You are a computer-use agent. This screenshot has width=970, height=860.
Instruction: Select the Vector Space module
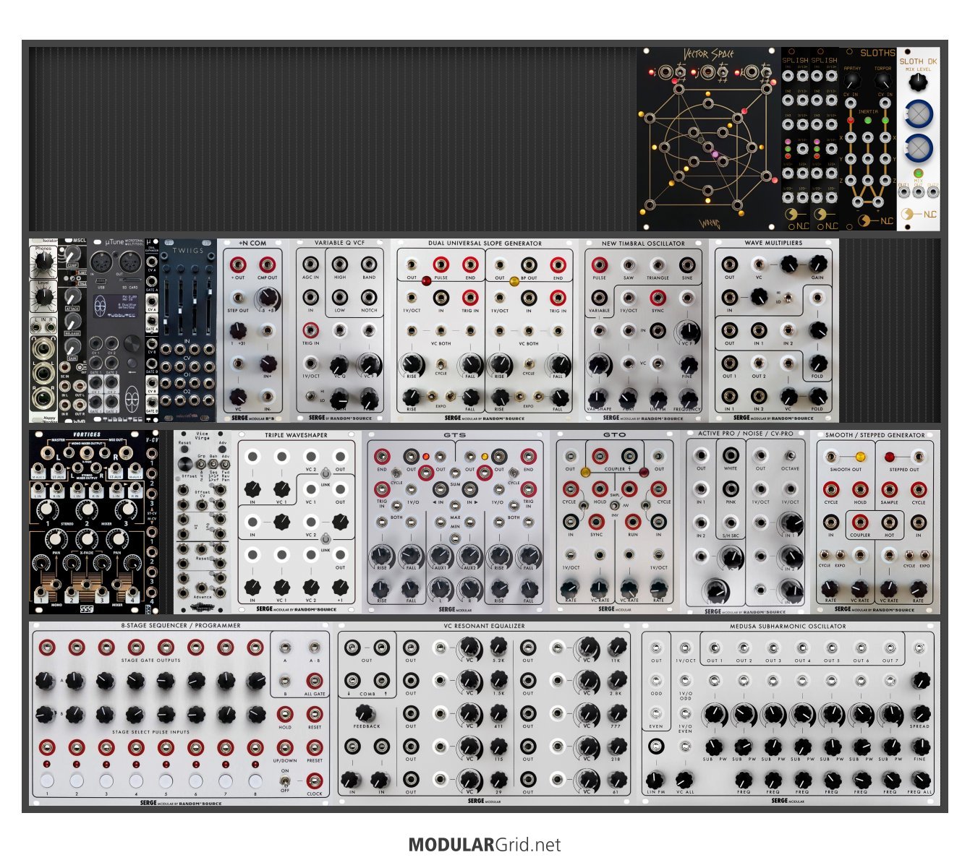[x=708, y=139]
